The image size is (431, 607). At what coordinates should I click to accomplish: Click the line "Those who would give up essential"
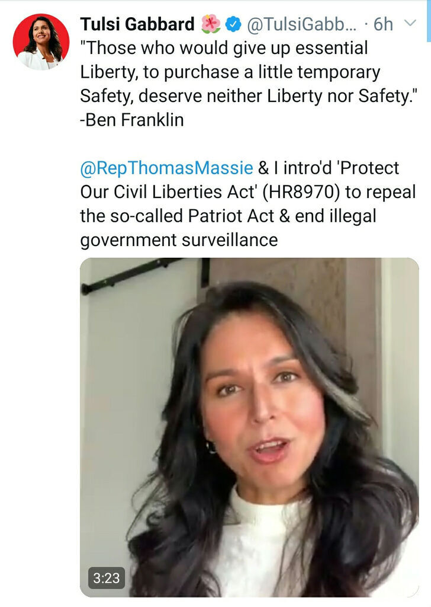coord(224,48)
